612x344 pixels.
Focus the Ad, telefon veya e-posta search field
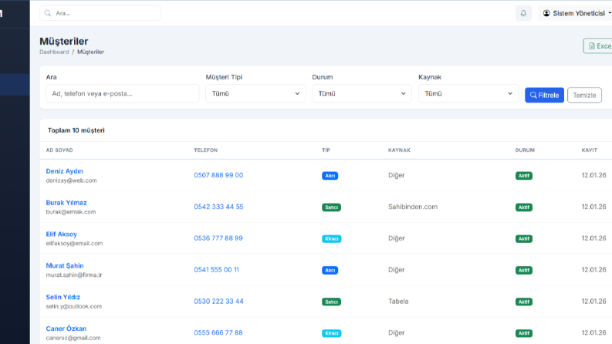tap(123, 93)
